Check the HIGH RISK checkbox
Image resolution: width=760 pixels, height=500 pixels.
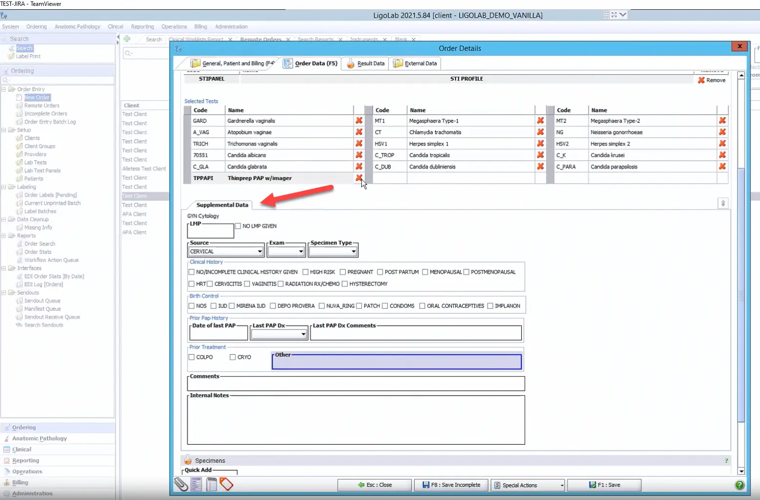tap(305, 272)
